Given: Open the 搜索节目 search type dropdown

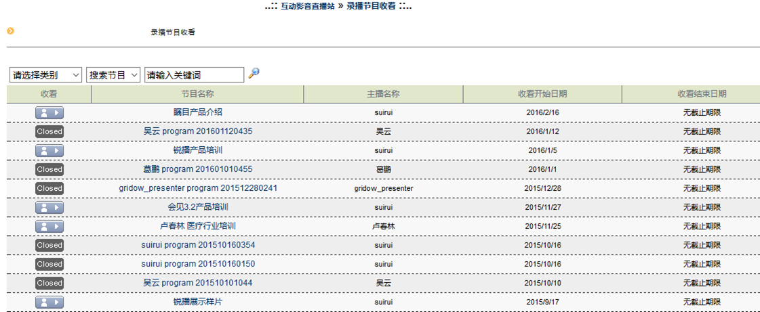Looking at the screenshot, I should pyautogui.click(x=113, y=75).
